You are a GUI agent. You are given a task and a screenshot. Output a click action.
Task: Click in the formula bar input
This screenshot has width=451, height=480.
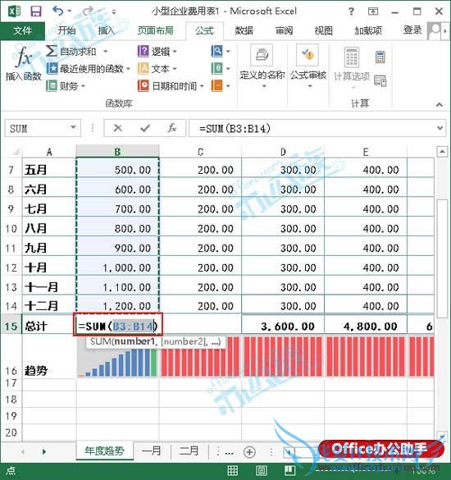tap(312, 128)
